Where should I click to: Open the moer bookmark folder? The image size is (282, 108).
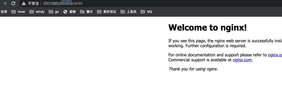18,12
